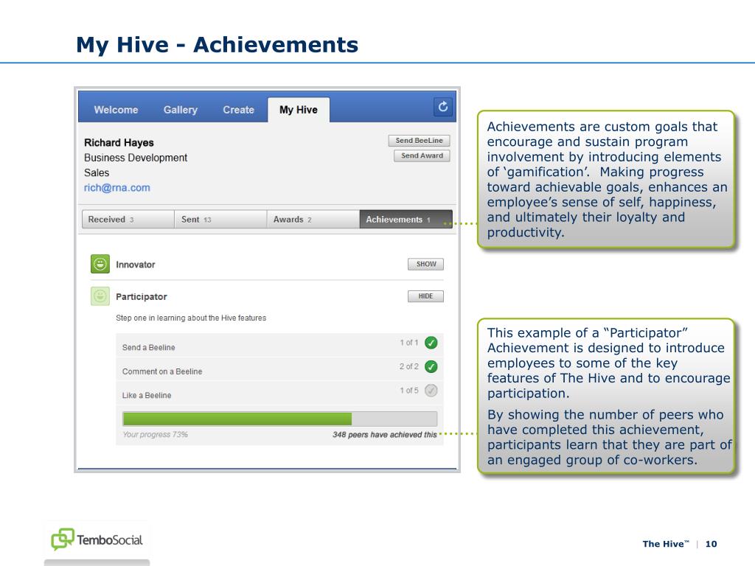Select the My Hive tab
This screenshot has height=566, width=755.
pos(299,110)
